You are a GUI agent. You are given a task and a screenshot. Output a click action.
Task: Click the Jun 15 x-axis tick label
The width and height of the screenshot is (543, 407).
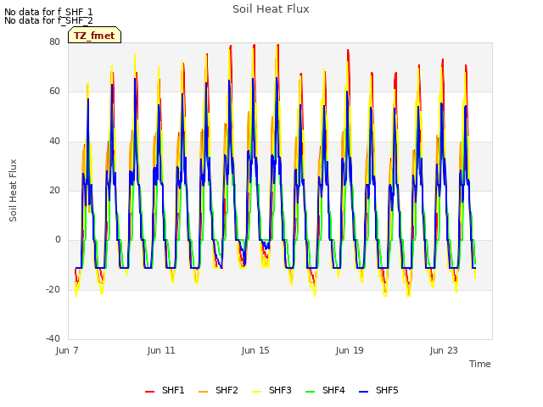pyautogui.click(x=255, y=350)
